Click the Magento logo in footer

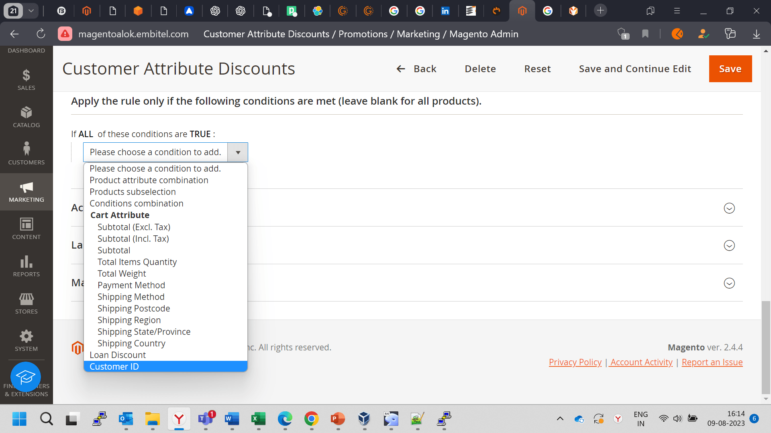78,347
